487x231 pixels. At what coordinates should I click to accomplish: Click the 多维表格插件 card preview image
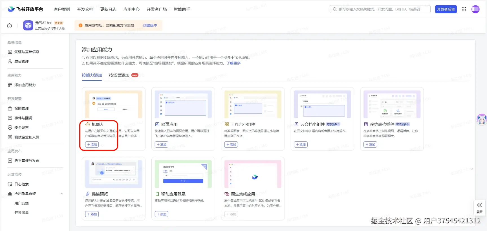pos(392,104)
